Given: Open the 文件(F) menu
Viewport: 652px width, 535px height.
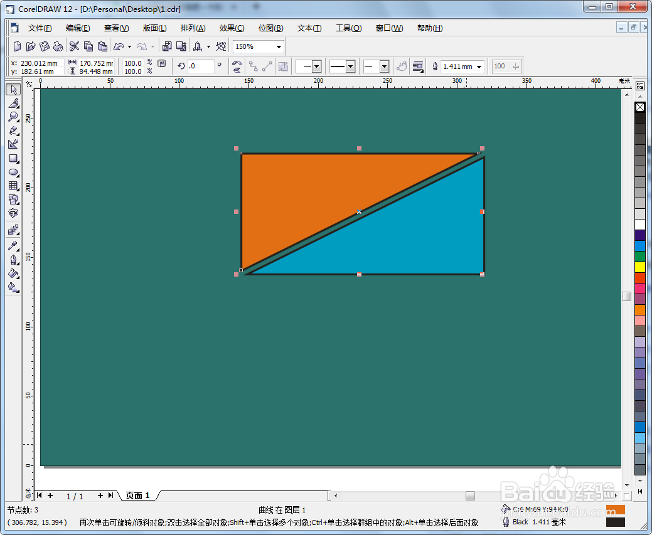Looking at the screenshot, I should (x=40, y=28).
